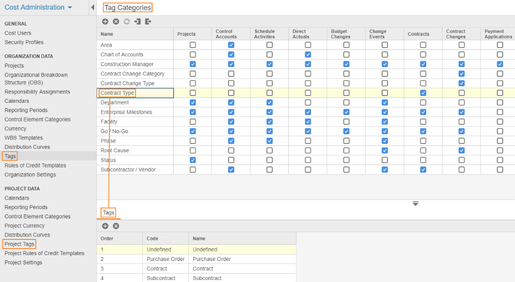Switch to the Tags tab
Screen dimensions: 515x282
pos(108,212)
